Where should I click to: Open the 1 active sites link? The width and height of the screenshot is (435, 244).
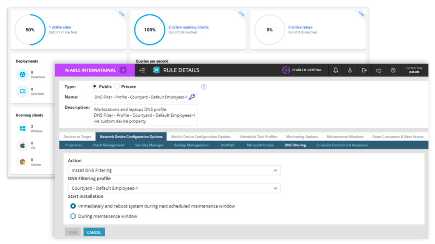(59, 27)
